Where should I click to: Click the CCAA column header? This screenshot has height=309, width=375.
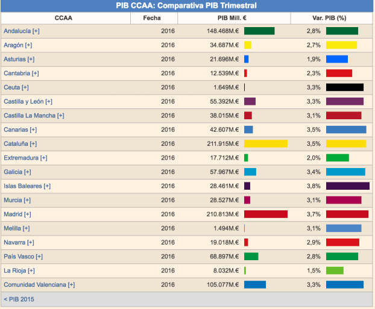click(x=63, y=18)
